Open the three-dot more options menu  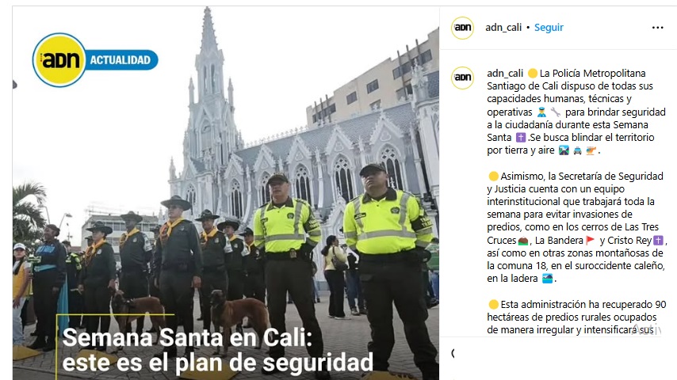click(x=657, y=28)
